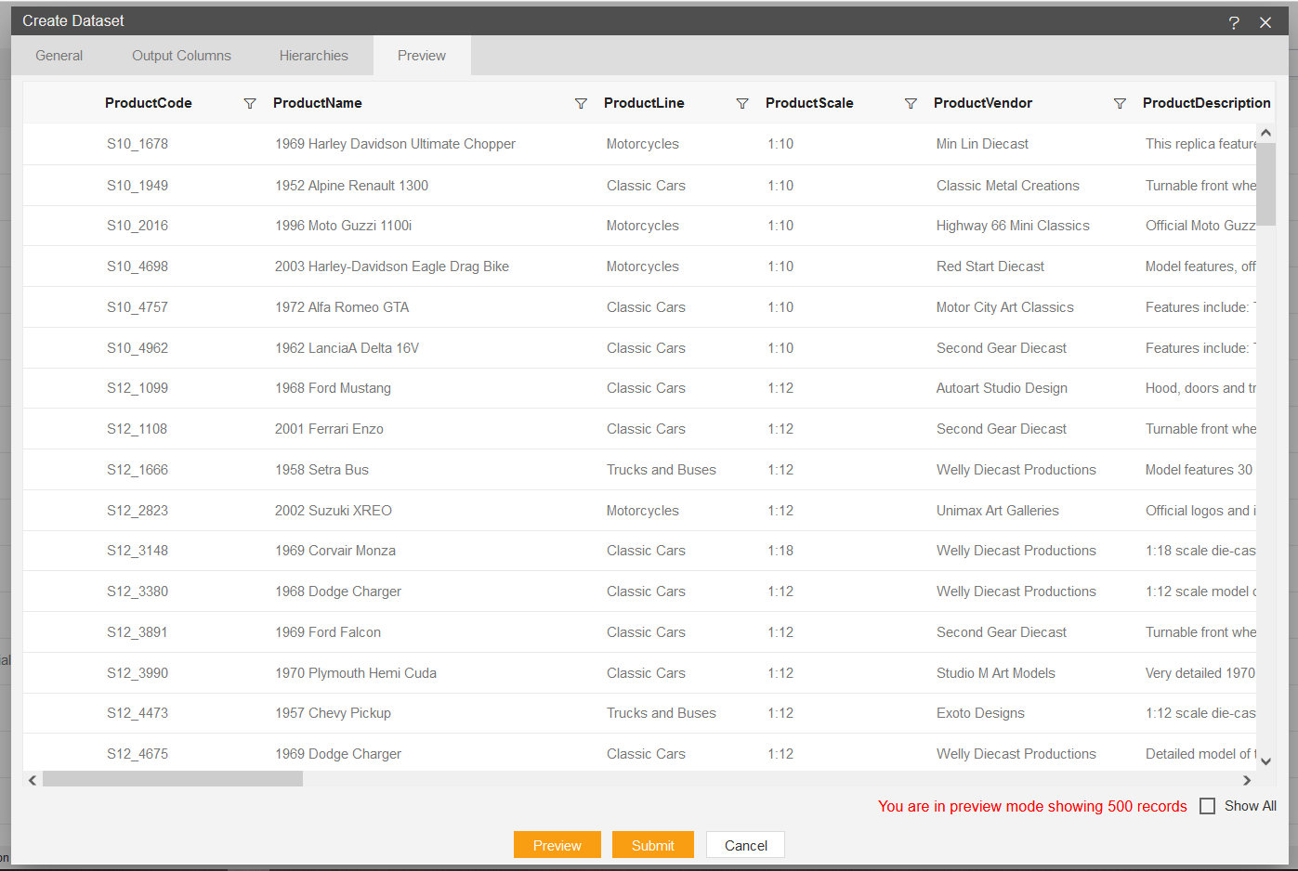Select the Preview tab
Image resolution: width=1298 pixels, height=871 pixels.
[422, 56]
